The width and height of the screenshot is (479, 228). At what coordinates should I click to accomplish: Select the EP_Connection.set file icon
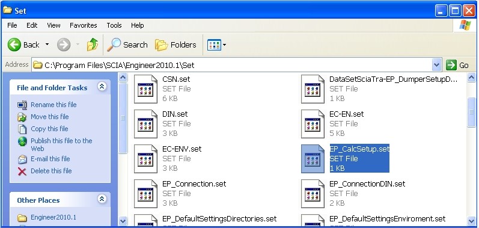(145, 194)
